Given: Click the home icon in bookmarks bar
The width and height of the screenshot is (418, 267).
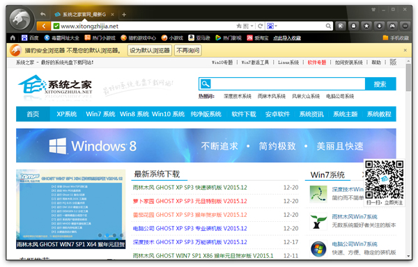Looking at the screenshot, I should tap(13, 38).
